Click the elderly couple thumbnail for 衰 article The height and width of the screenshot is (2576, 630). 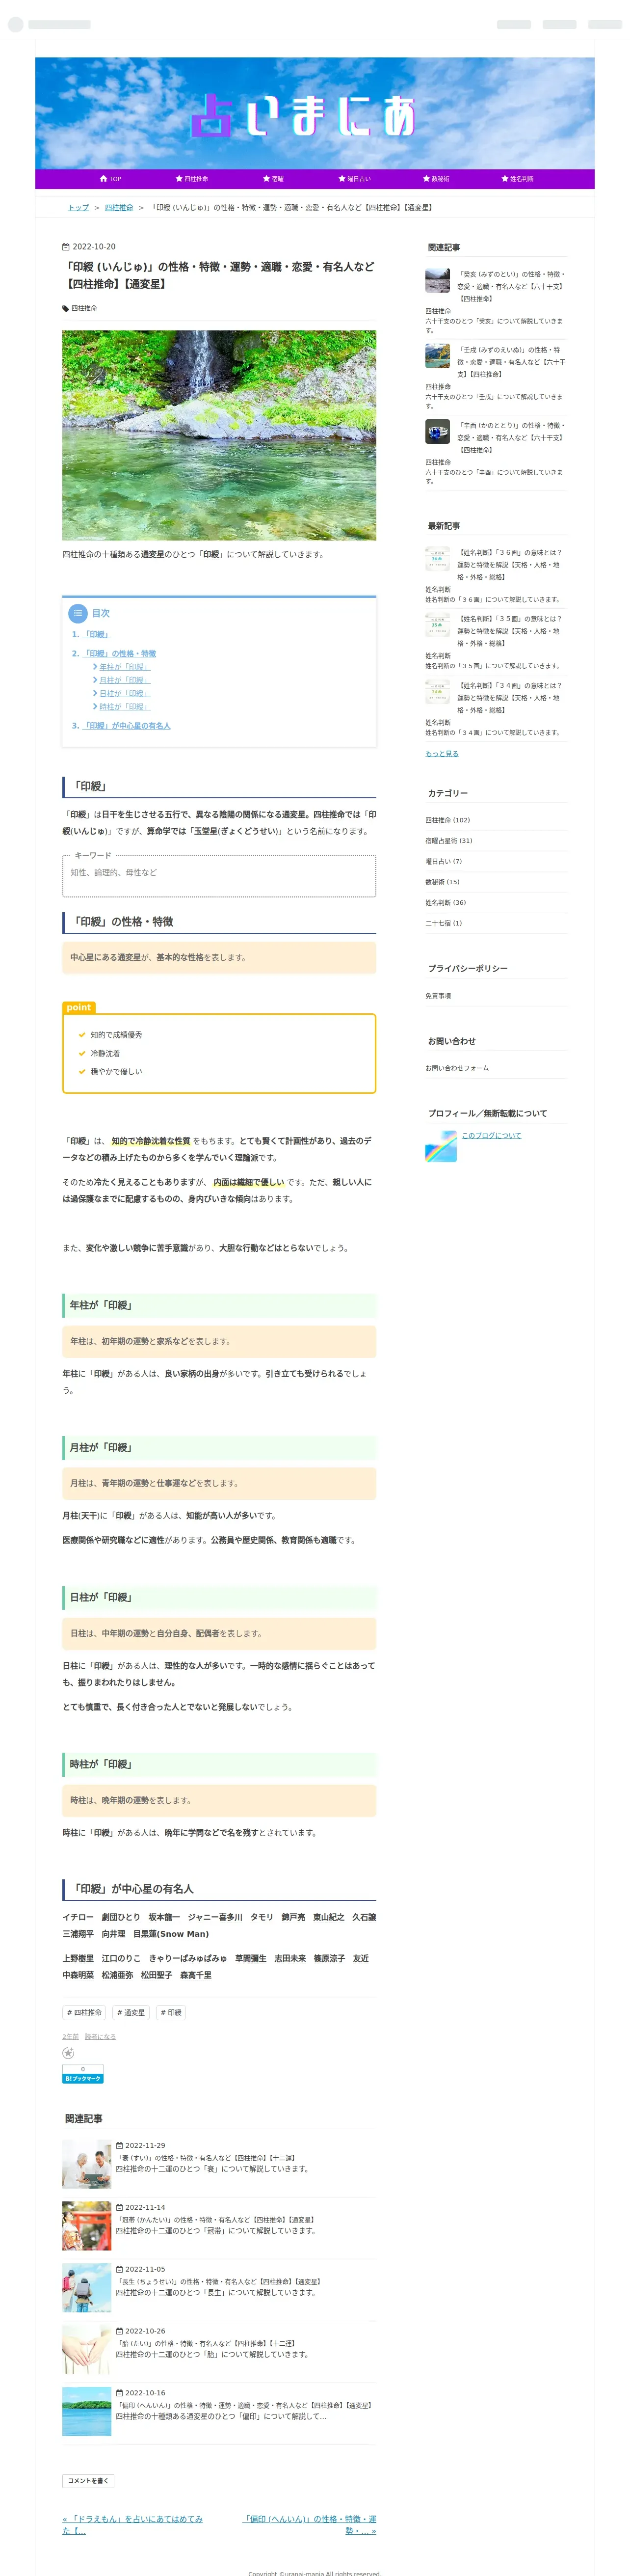(87, 2165)
